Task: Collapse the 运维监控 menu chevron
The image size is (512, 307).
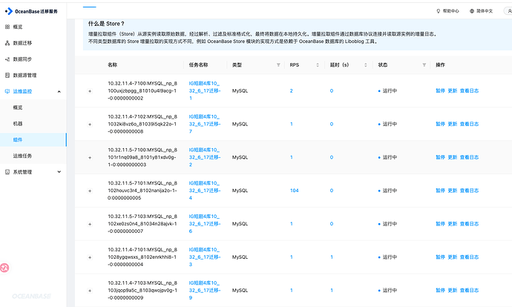Action: (x=59, y=92)
